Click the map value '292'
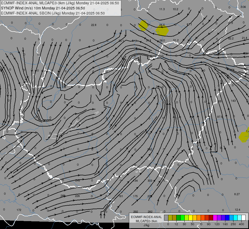This screenshot has width=249, height=229. click(136, 212)
